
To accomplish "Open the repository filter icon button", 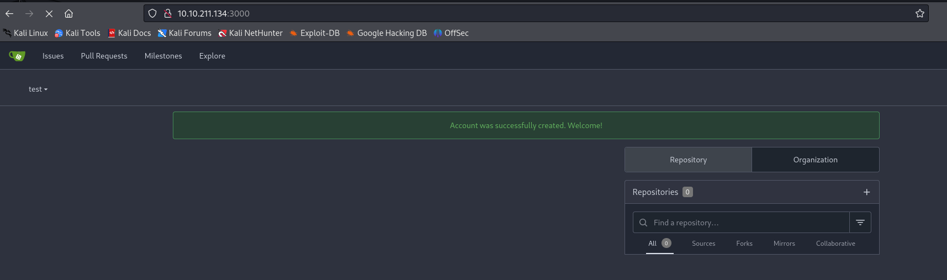I will [860, 223].
